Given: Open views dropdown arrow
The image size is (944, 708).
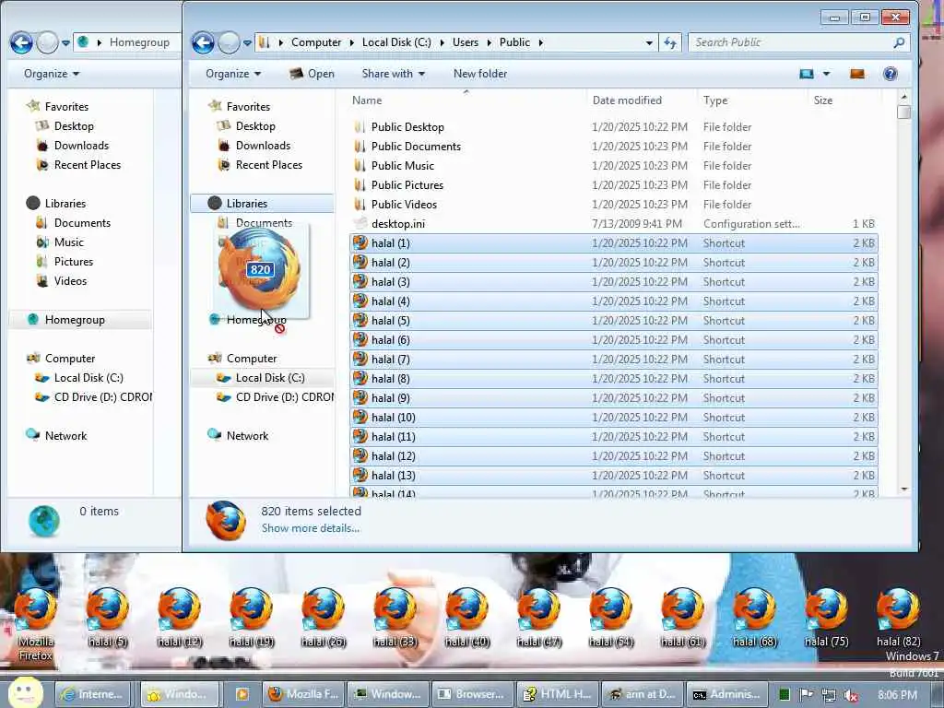Looking at the screenshot, I should [826, 74].
